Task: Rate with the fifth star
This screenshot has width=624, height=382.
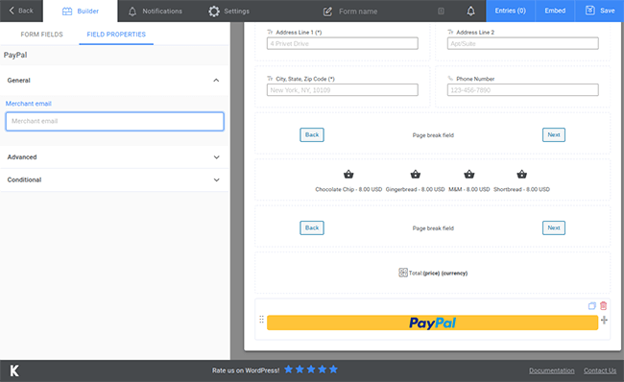Action: (333, 370)
